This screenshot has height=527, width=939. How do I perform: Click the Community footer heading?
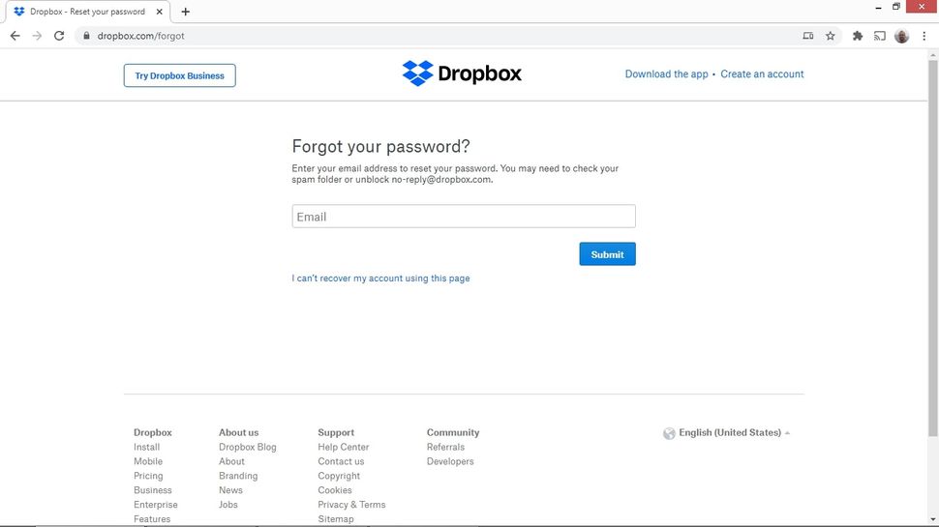(x=453, y=432)
